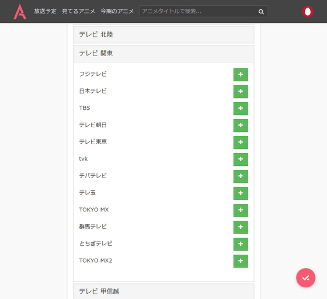Viewport: 327px width, 299px height.
Task: Add tvk channel plus icon
Action: 241,159
